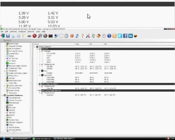Click the Value column header
The image size is (175, 140).
(x=81, y=44)
